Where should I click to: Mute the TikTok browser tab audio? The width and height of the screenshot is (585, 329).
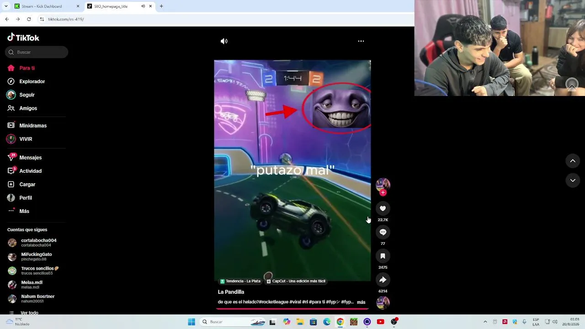pyautogui.click(x=143, y=6)
